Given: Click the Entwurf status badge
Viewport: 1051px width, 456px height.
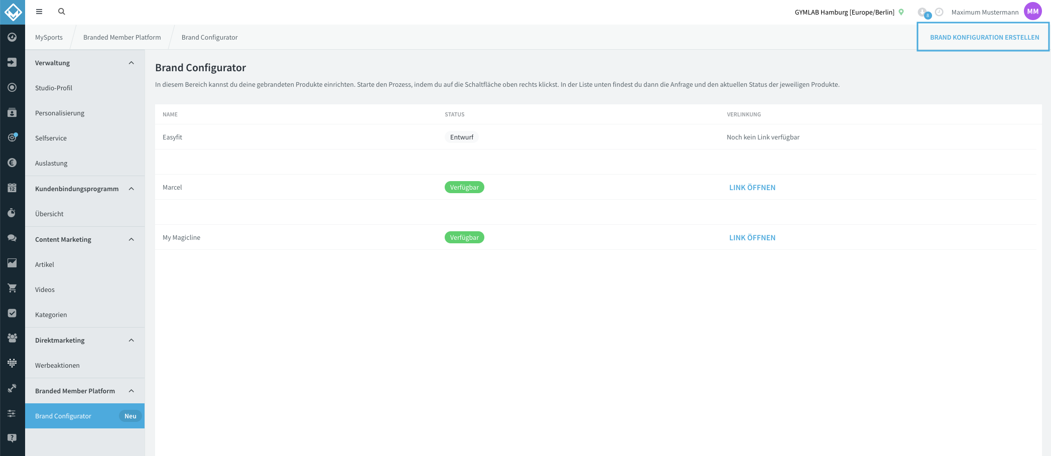Looking at the screenshot, I should (462, 137).
